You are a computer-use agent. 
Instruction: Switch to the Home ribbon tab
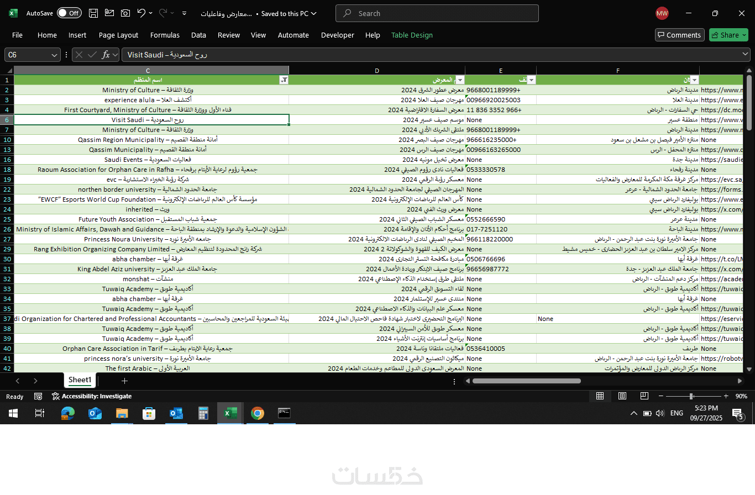click(47, 35)
